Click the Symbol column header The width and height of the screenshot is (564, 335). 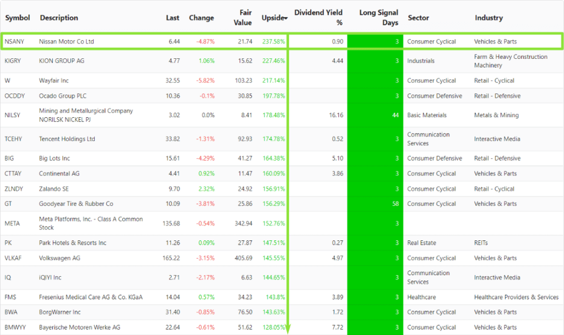[x=17, y=18]
